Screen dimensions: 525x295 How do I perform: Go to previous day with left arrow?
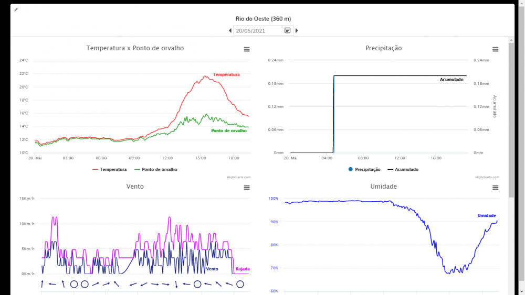point(230,31)
